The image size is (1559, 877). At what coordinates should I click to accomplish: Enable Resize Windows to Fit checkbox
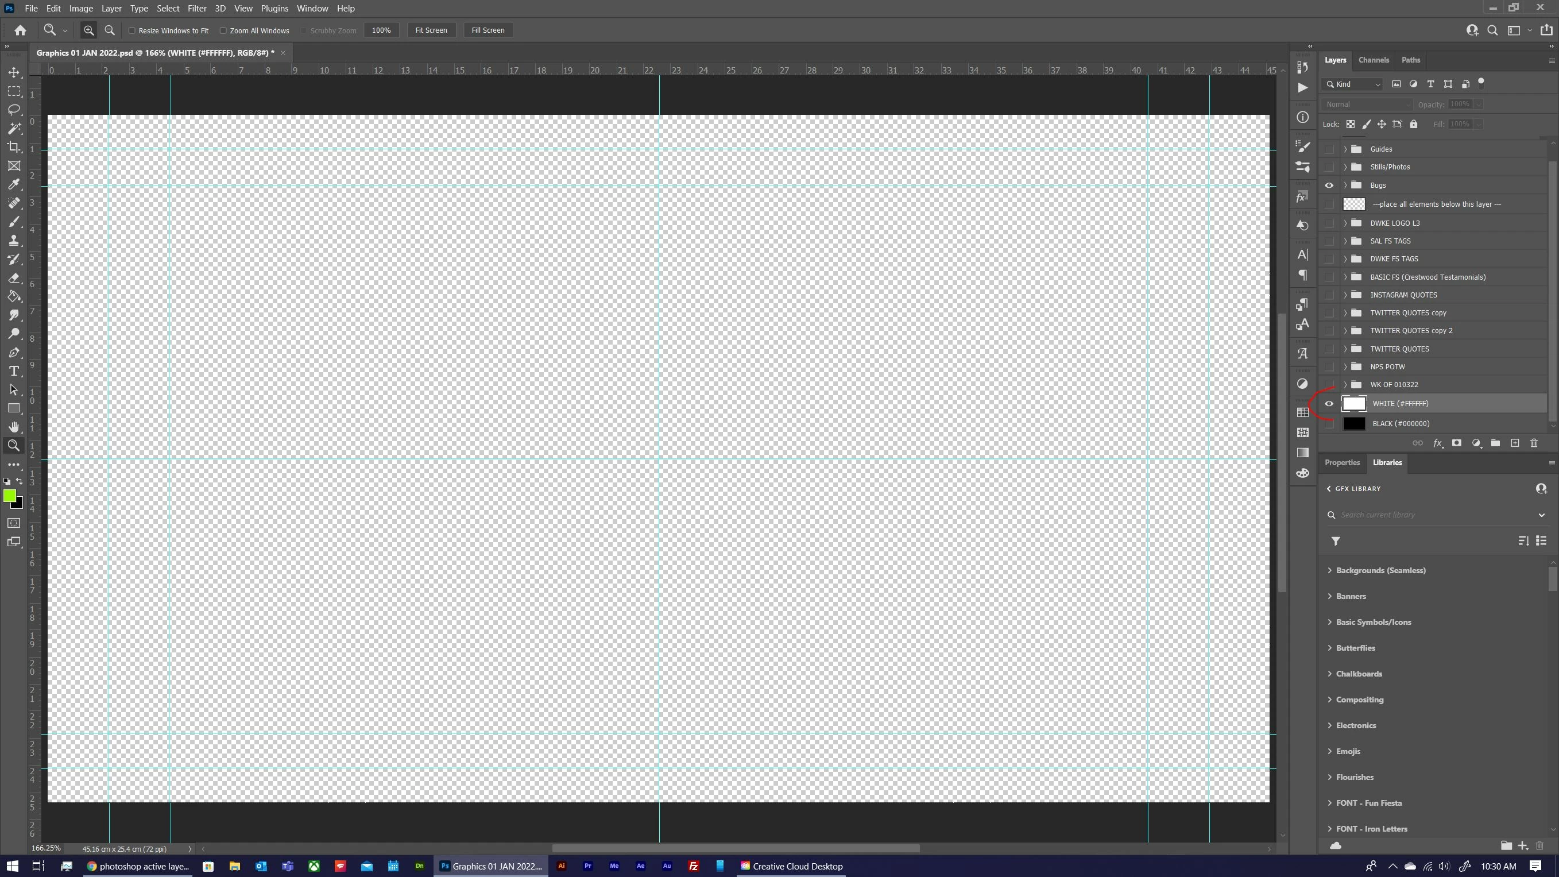132,30
